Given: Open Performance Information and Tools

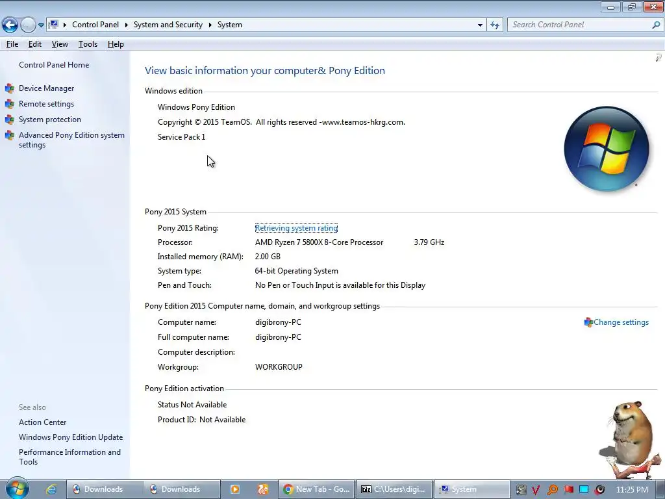Looking at the screenshot, I should tap(69, 457).
